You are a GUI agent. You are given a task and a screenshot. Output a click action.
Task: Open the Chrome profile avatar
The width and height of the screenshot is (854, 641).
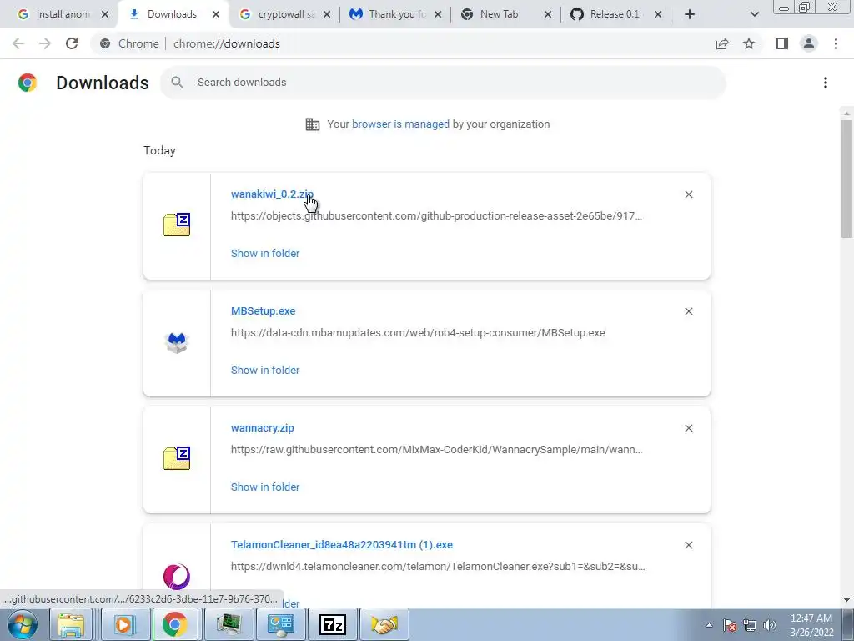(809, 43)
